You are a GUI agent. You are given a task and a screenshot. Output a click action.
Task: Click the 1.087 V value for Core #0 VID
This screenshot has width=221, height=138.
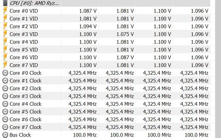(88, 11)
